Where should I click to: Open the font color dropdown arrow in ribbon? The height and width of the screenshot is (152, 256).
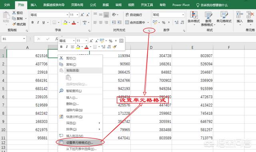(78, 22)
